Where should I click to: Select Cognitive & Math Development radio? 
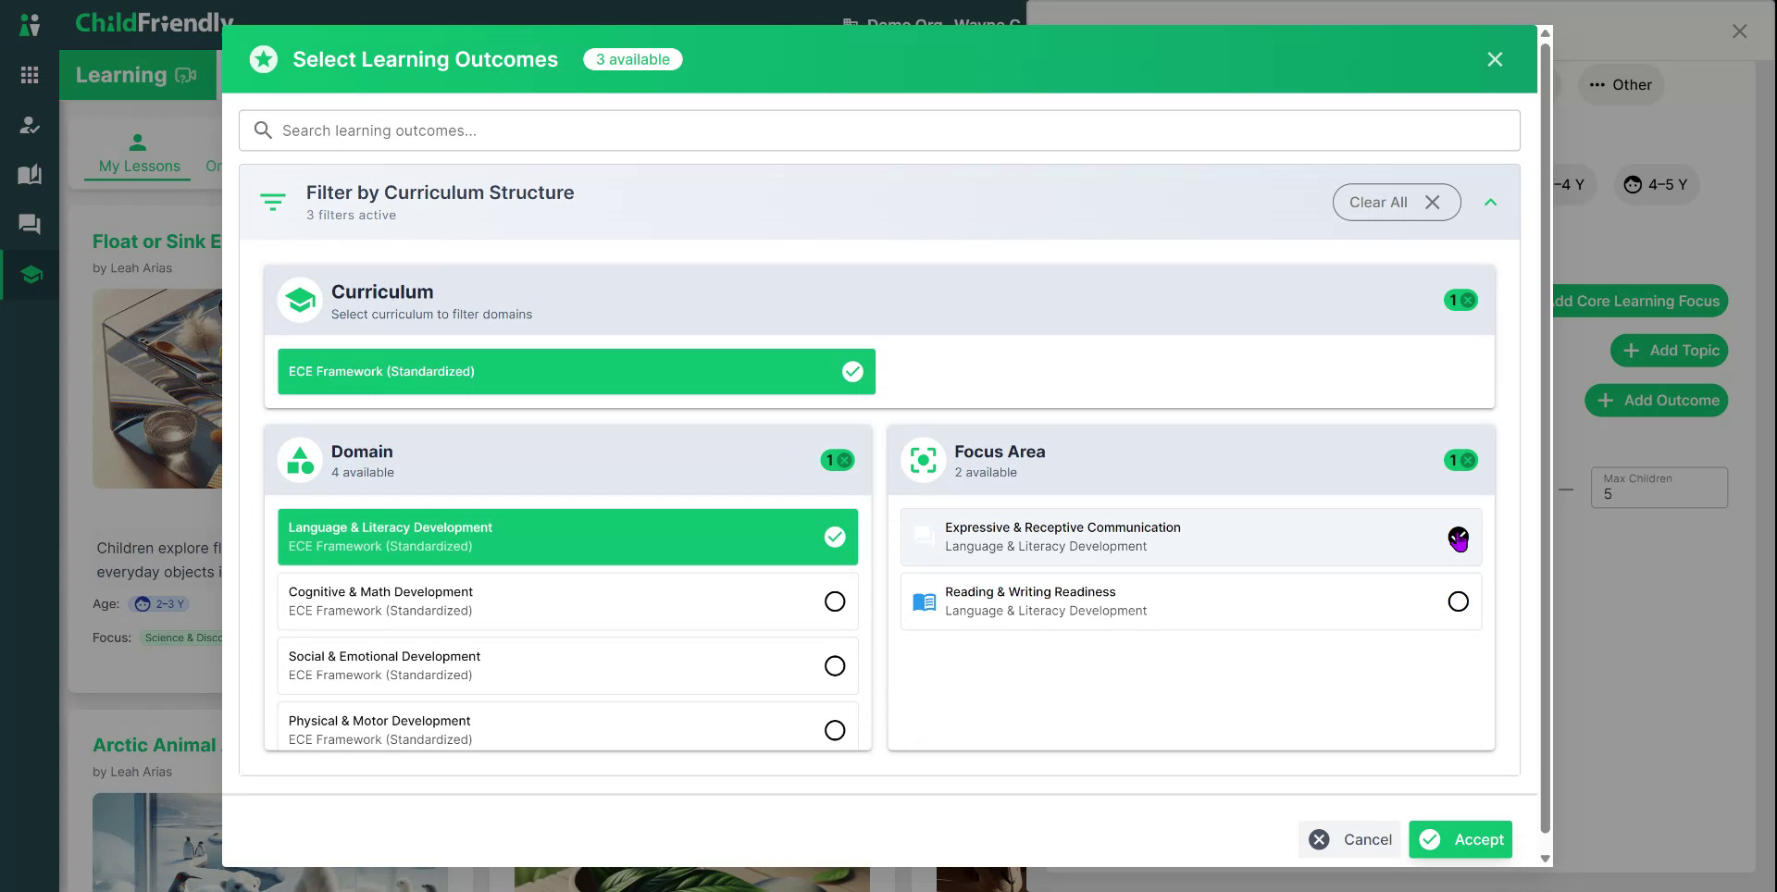click(834, 601)
